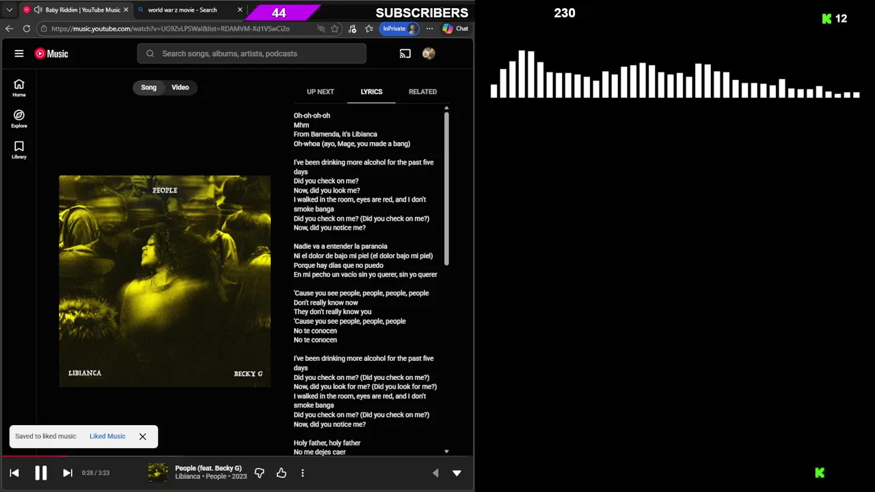Open the three-dot more actions menu
The image size is (875, 492).
(302, 473)
